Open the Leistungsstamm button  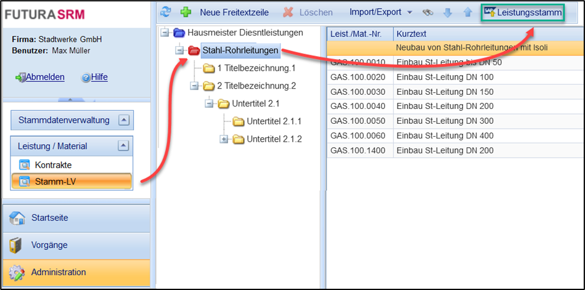[x=523, y=12]
